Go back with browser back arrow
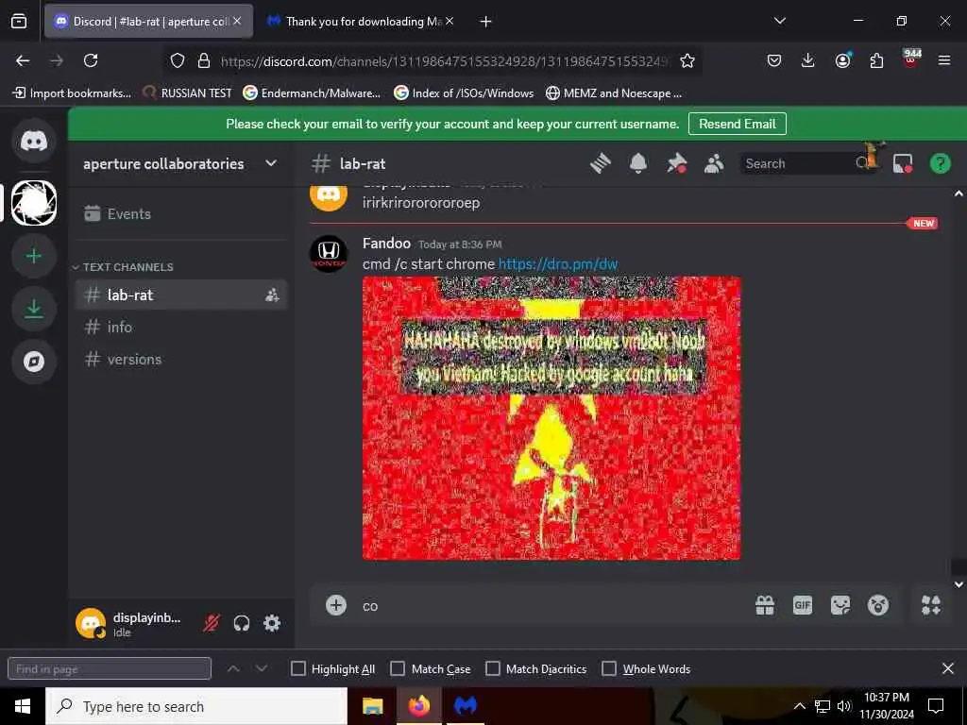The height and width of the screenshot is (725, 967). (23, 60)
